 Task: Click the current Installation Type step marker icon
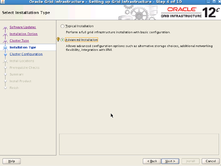(x=5, y=48)
